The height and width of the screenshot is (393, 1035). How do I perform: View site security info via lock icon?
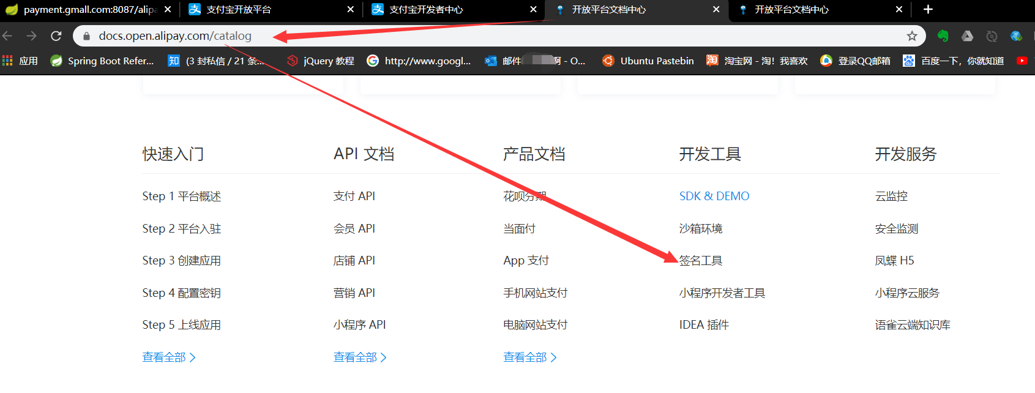coord(86,36)
